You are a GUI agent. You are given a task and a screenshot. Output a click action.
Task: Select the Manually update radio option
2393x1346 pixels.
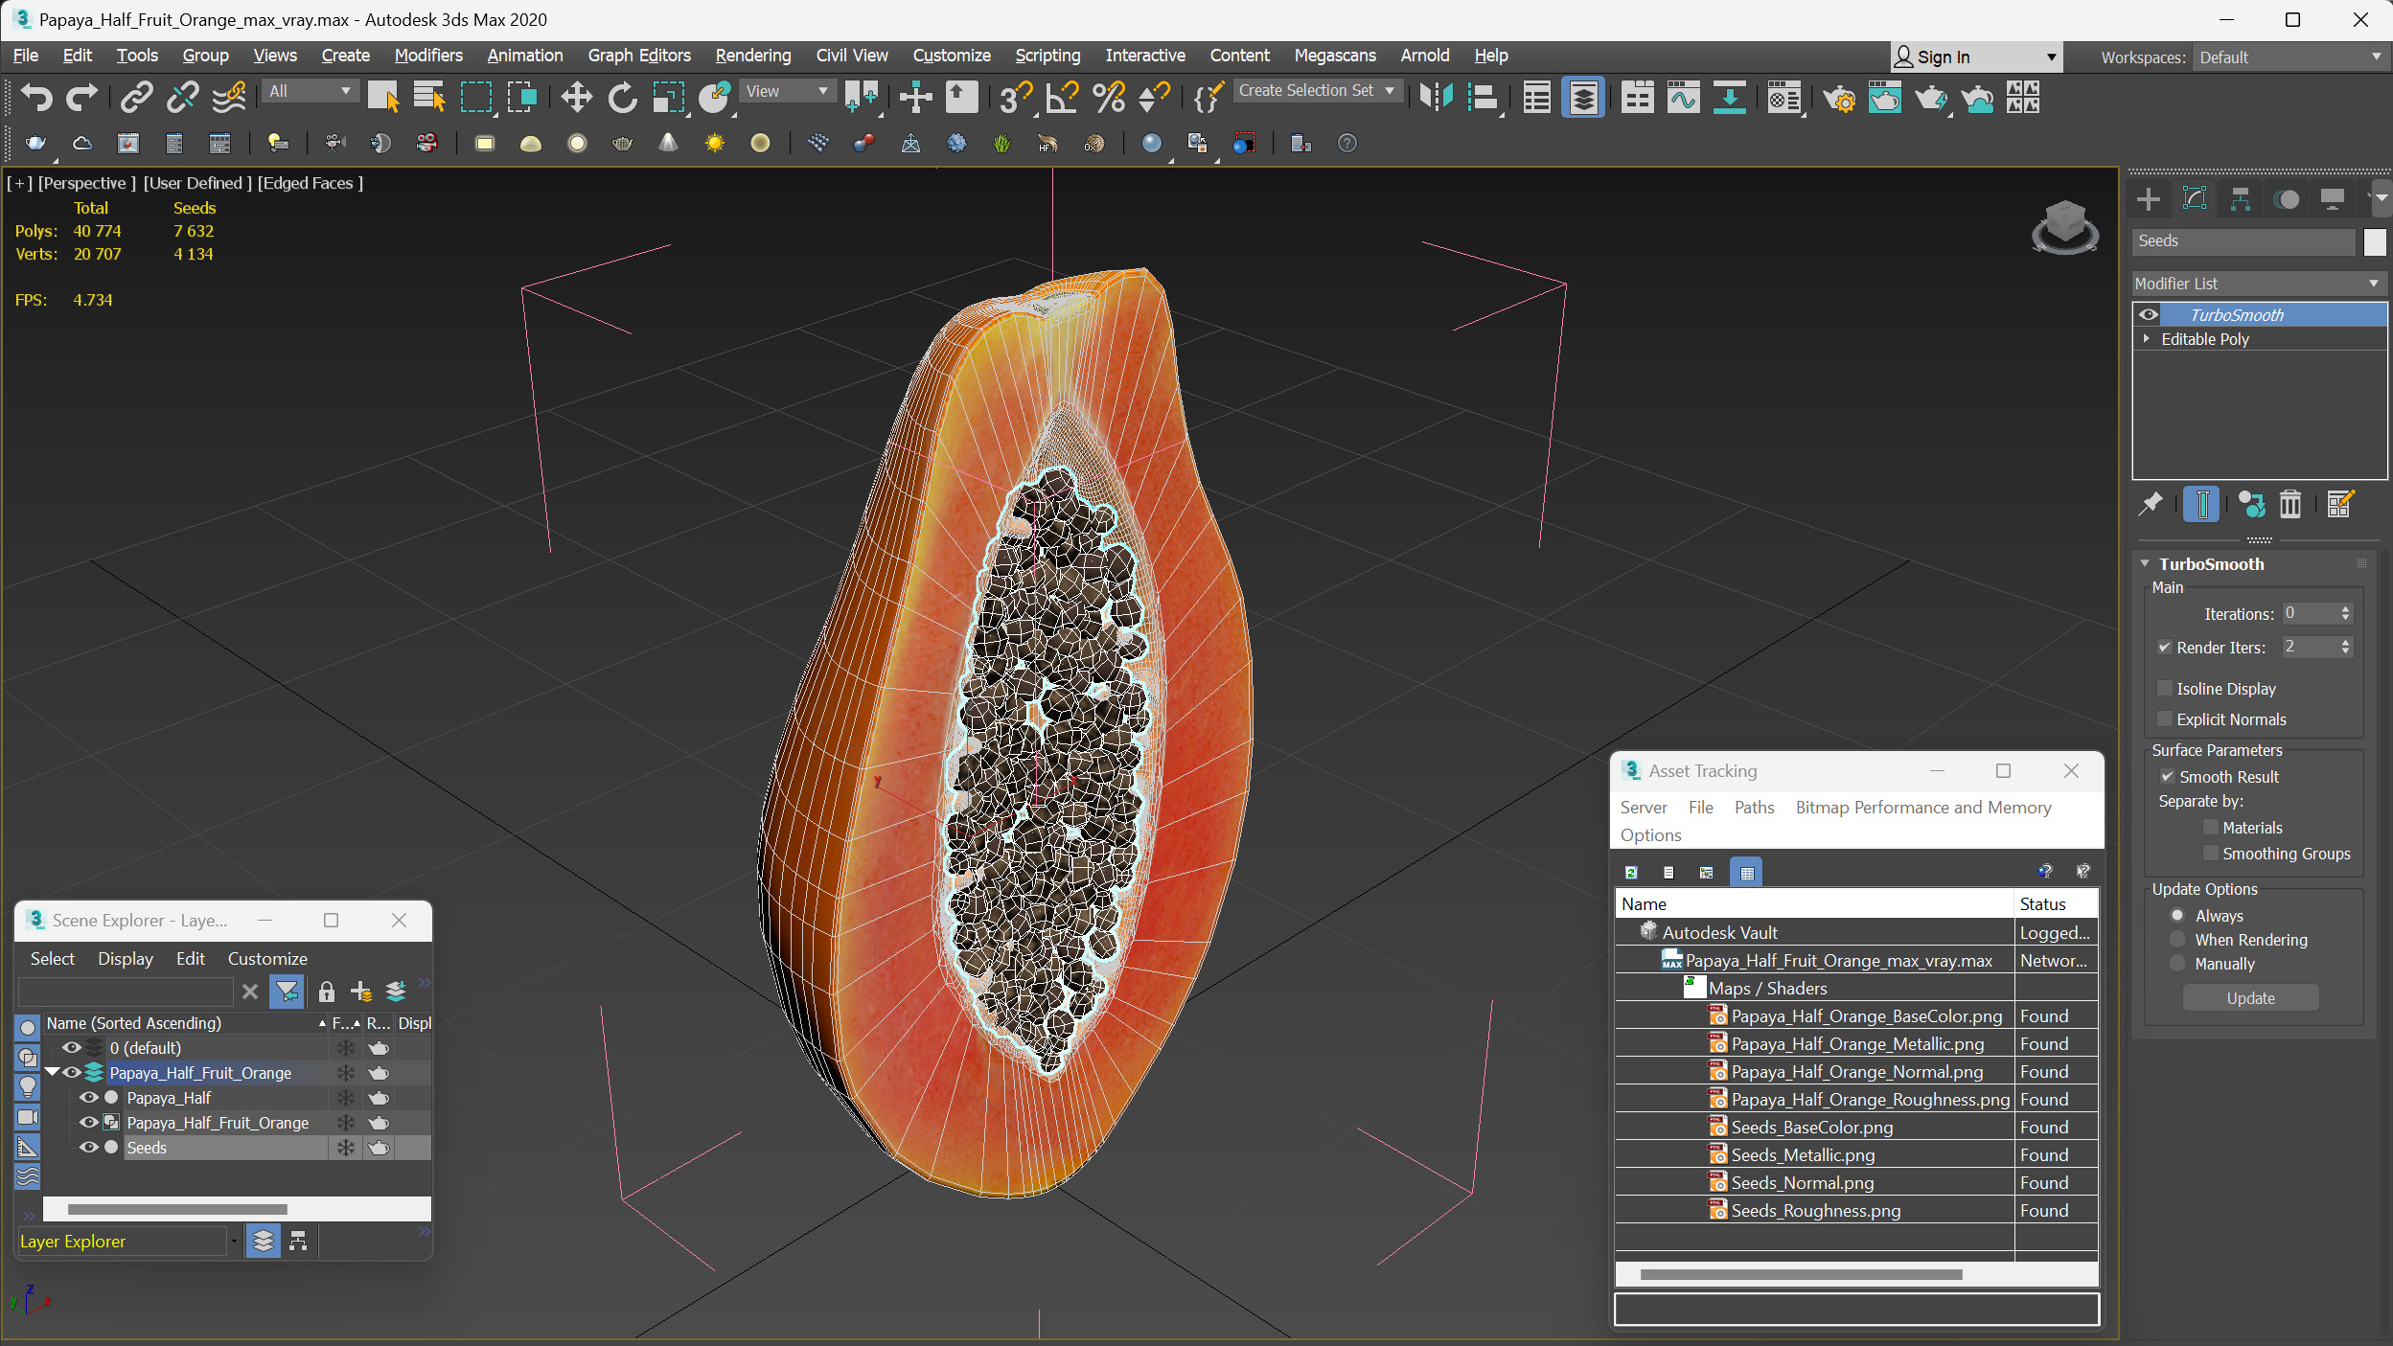[2177, 963]
